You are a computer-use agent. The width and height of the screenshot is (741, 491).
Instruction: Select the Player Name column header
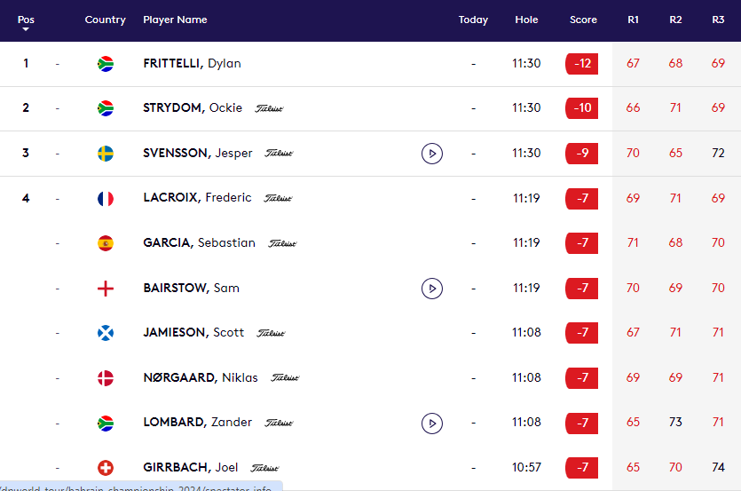(x=175, y=20)
